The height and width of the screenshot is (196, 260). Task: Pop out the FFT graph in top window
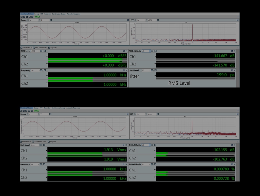coord(237,20)
